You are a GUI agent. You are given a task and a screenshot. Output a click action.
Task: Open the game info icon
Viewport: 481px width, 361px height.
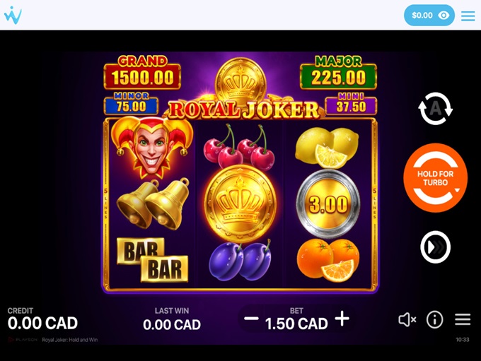point(435,319)
